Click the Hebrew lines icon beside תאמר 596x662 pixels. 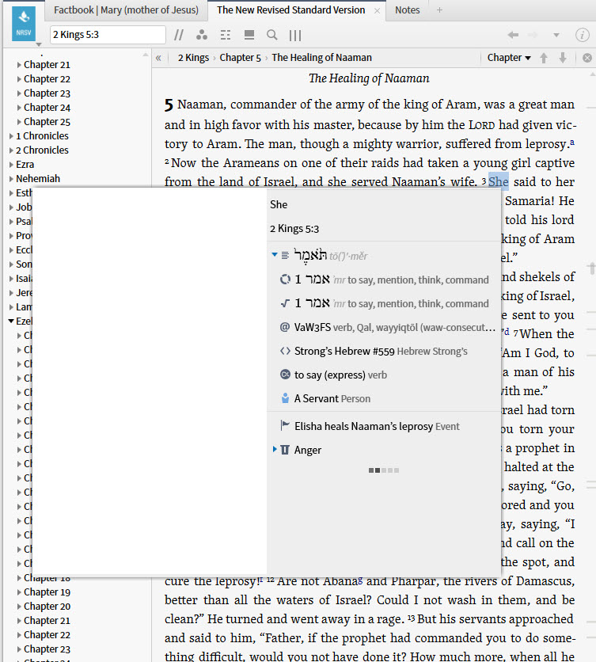286,256
